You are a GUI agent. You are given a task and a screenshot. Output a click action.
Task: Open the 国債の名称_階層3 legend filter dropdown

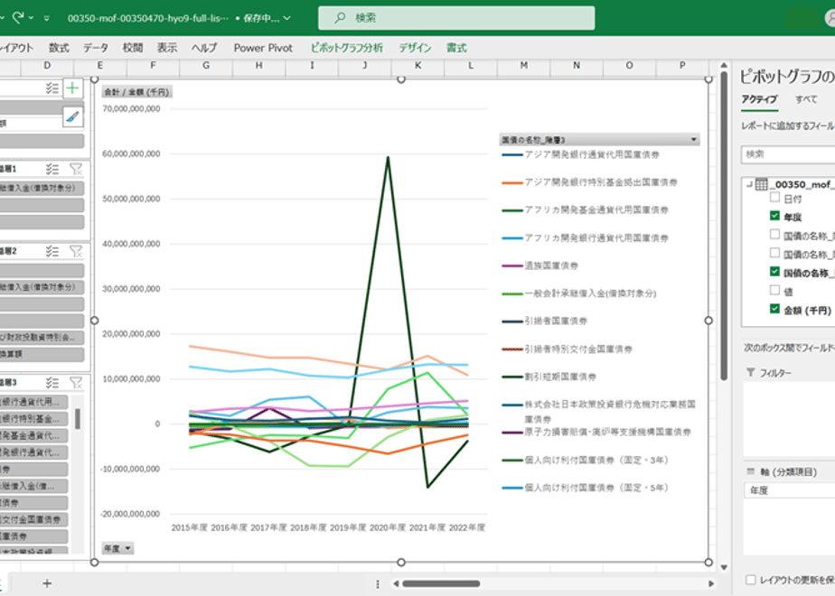click(x=693, y=140)
